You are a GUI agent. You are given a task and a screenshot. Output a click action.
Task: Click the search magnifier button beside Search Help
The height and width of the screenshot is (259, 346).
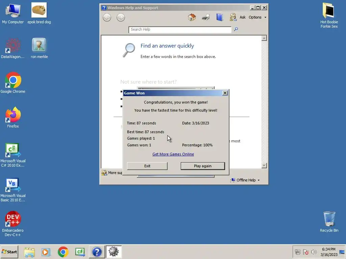pyautogui.click(x=236, y=29)
